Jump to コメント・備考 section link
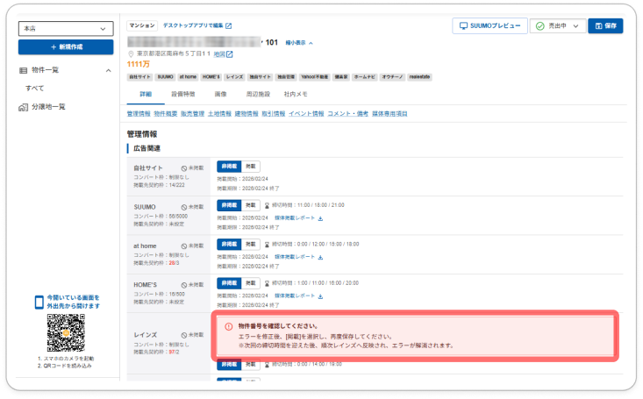 [347, 114]
